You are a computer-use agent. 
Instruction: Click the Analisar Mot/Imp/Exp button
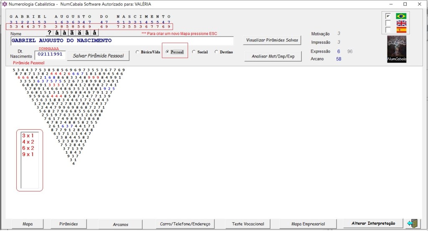[272, 56]
